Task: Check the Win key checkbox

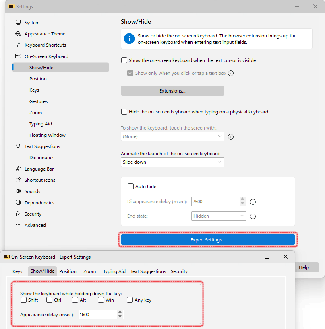Action: click(101, 300)
